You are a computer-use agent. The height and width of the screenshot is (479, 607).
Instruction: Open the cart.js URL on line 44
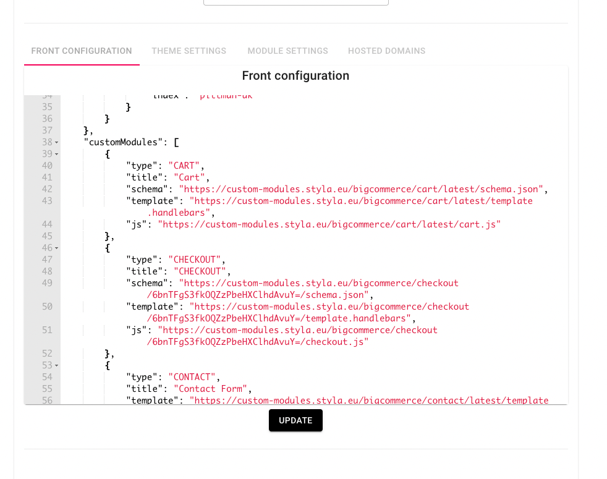328,224
